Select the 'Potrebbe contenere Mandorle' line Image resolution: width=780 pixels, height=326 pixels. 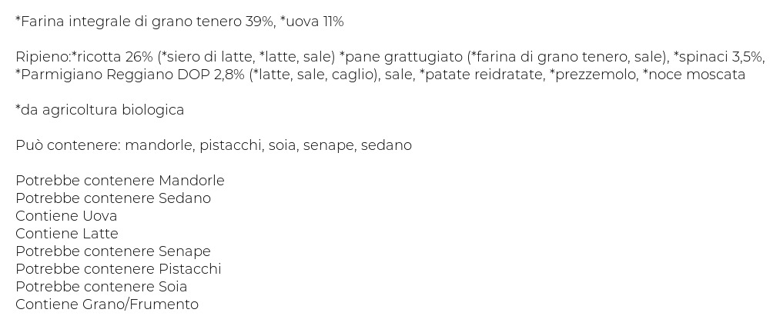[120, 181]
